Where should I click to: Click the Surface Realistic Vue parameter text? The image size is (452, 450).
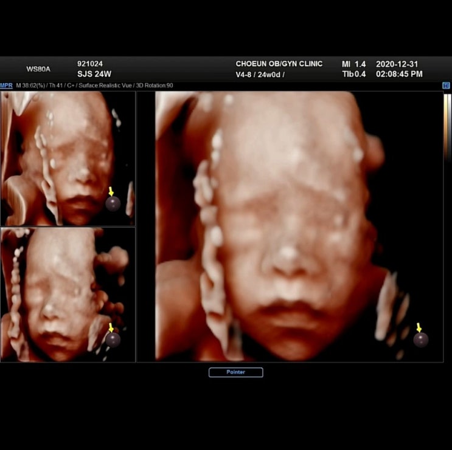(105, 86)
